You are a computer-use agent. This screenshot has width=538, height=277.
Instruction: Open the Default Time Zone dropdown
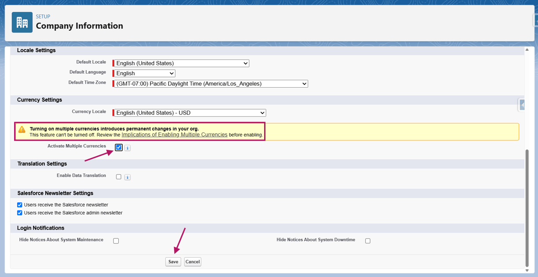pyautogui.click(x=211, y=84)
